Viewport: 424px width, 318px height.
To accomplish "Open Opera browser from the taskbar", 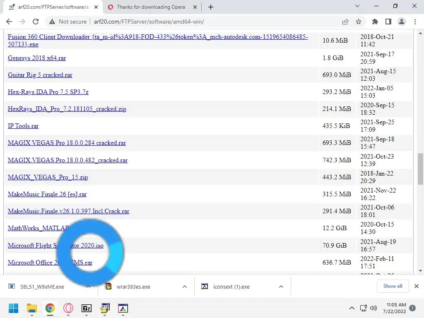I will (68, 308).
